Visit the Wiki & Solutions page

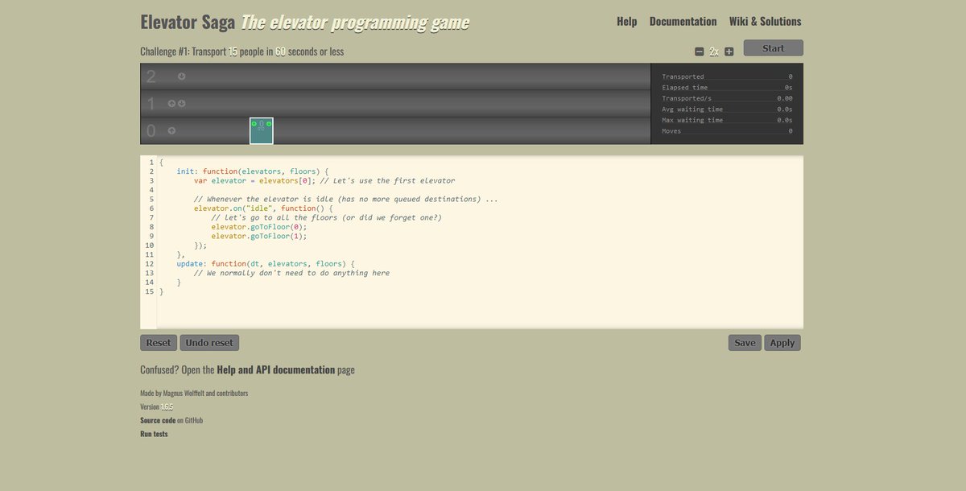[765, 21]
